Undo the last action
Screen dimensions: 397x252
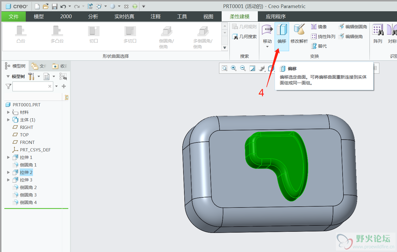[63, 6]
